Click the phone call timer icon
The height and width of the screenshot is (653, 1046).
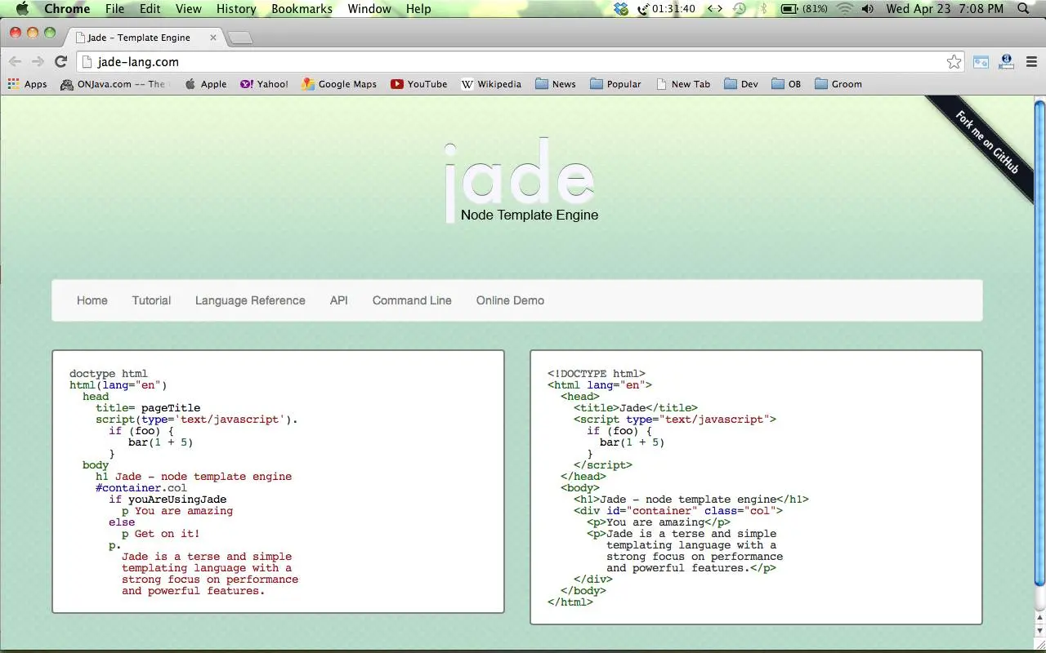click(x=666, y=9)
